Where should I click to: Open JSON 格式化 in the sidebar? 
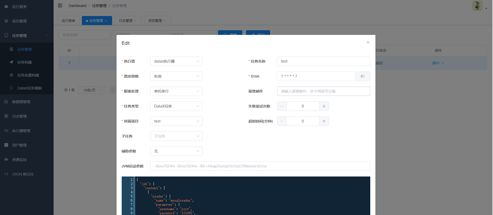27,174
